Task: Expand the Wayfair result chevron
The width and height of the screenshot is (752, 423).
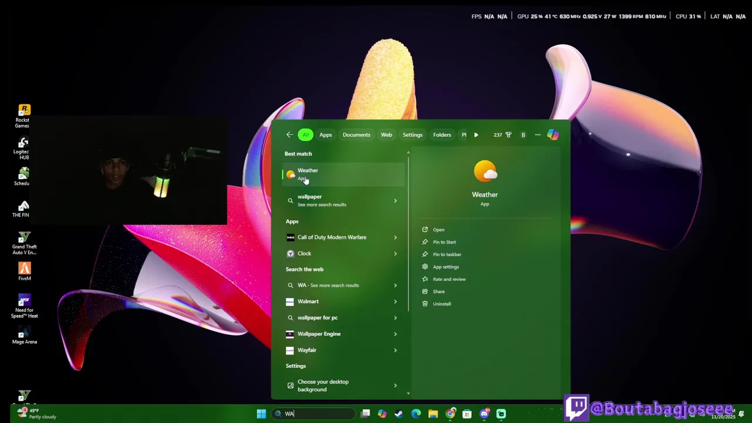Action: click(x=395, y=350)
